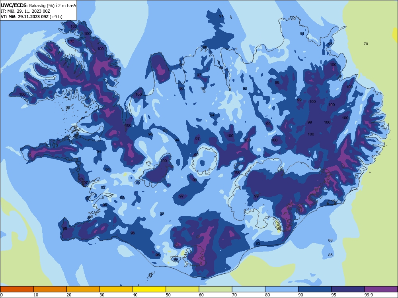
Task: Select the bright yellow 40–50 legend swatch
Action: (149, 289)
